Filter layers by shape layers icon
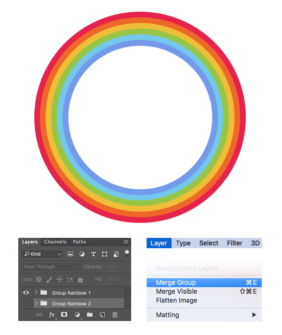The width and height of the screenshot is (282, 335). [104, 254]
